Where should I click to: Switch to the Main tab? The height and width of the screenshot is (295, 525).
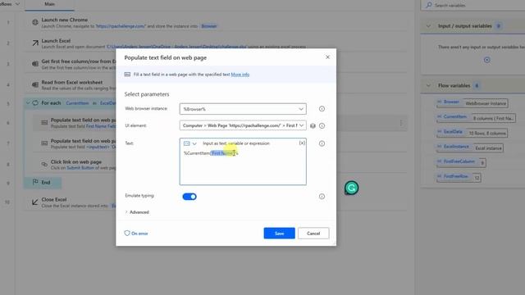49,4
